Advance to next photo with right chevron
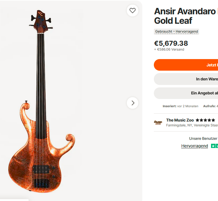The width and height of the screenshot is (218, 201). pyautogui.click(x=133, y=103)
